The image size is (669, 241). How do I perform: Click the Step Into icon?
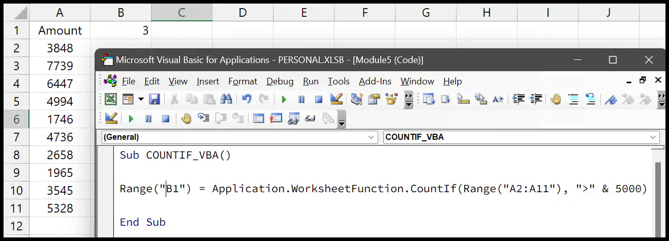(204, 118)
